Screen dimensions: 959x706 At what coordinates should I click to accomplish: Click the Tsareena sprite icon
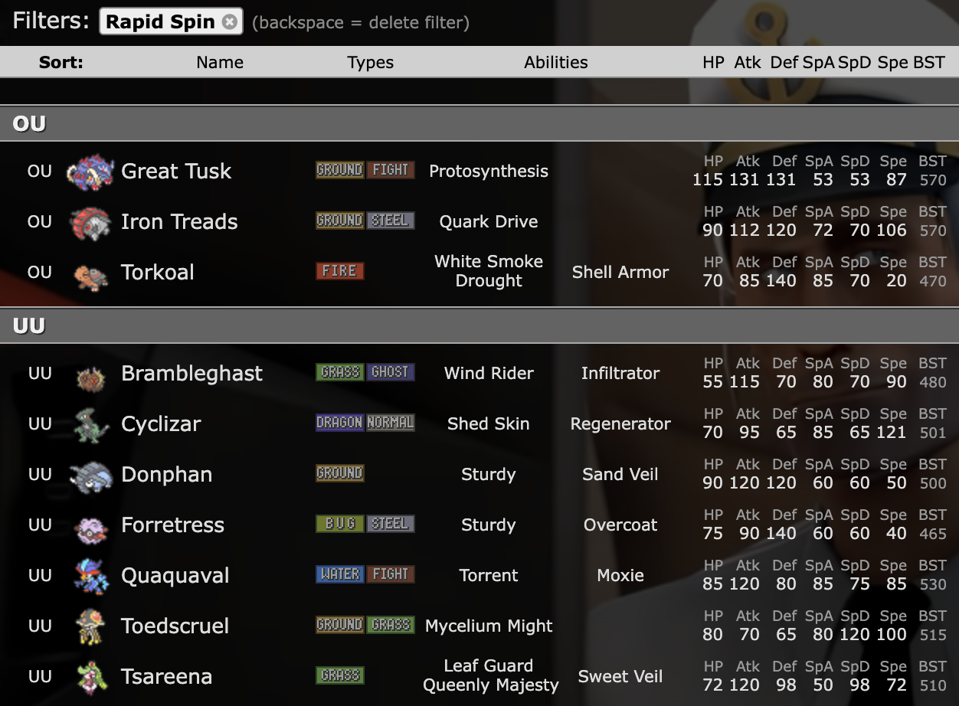click(90, 677)
